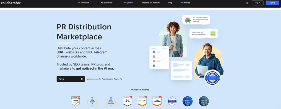Click the Log in button
The height and width of the screenshot is (109, 281).
point(257,3)
